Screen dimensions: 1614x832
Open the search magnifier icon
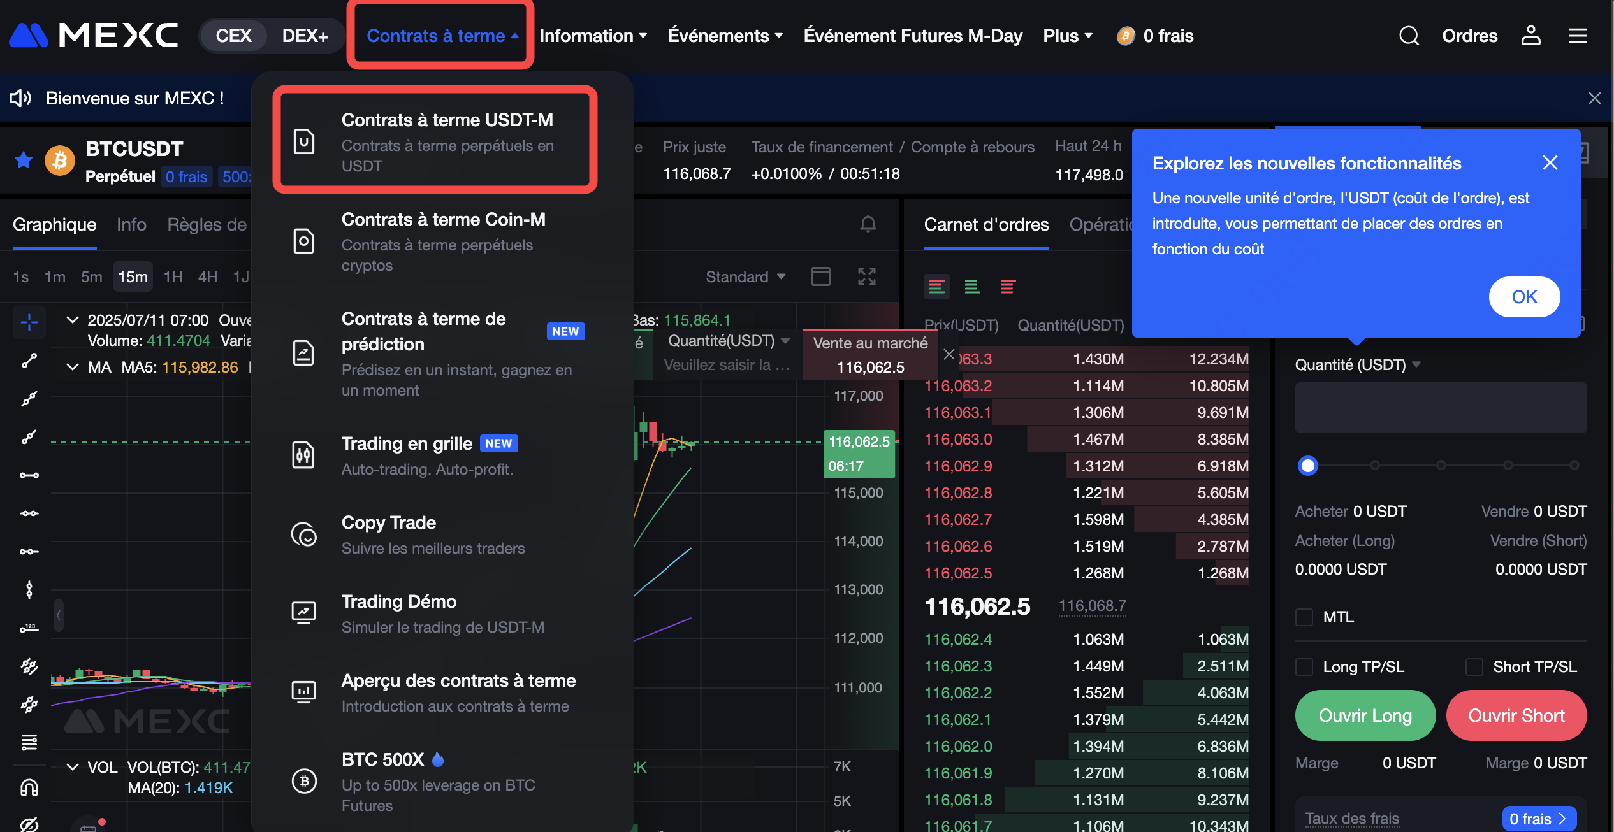(1409, 36)
